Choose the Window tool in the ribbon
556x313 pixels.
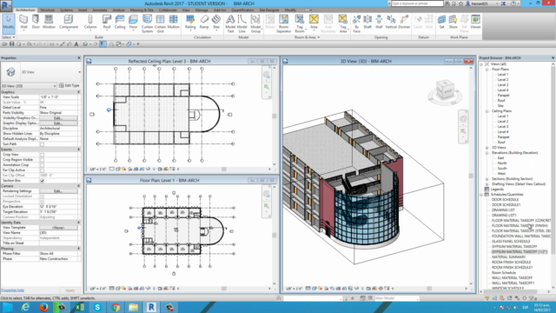coord(49,22)
